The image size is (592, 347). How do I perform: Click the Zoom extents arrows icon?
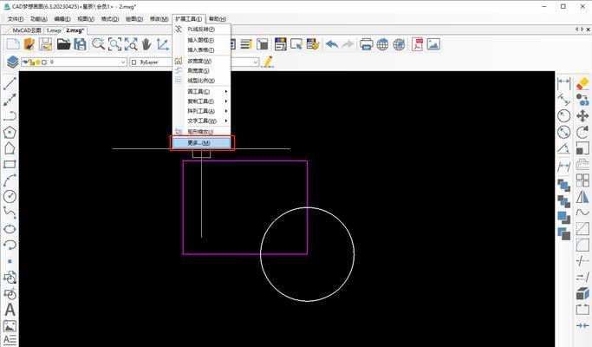pyautogui.click(x=131, y=44)
